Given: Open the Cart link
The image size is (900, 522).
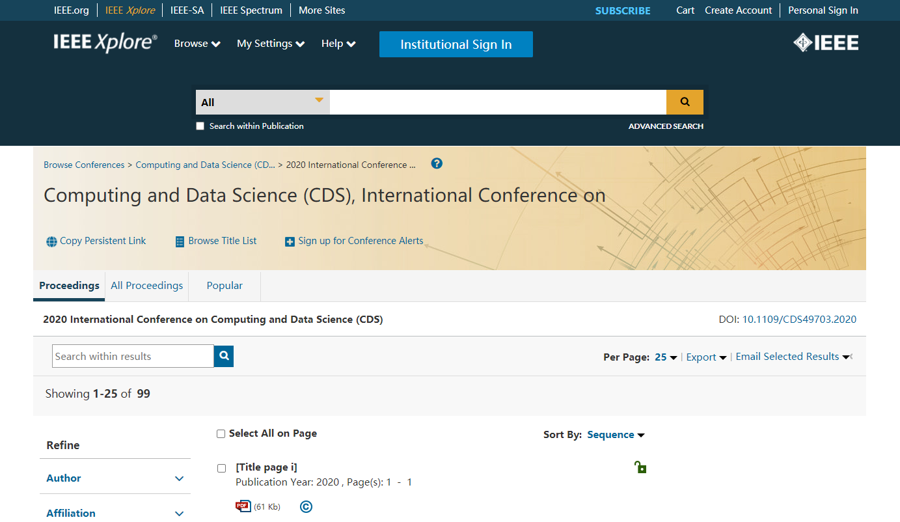Looking at the screenshot, I should click(x=685, y=10).
